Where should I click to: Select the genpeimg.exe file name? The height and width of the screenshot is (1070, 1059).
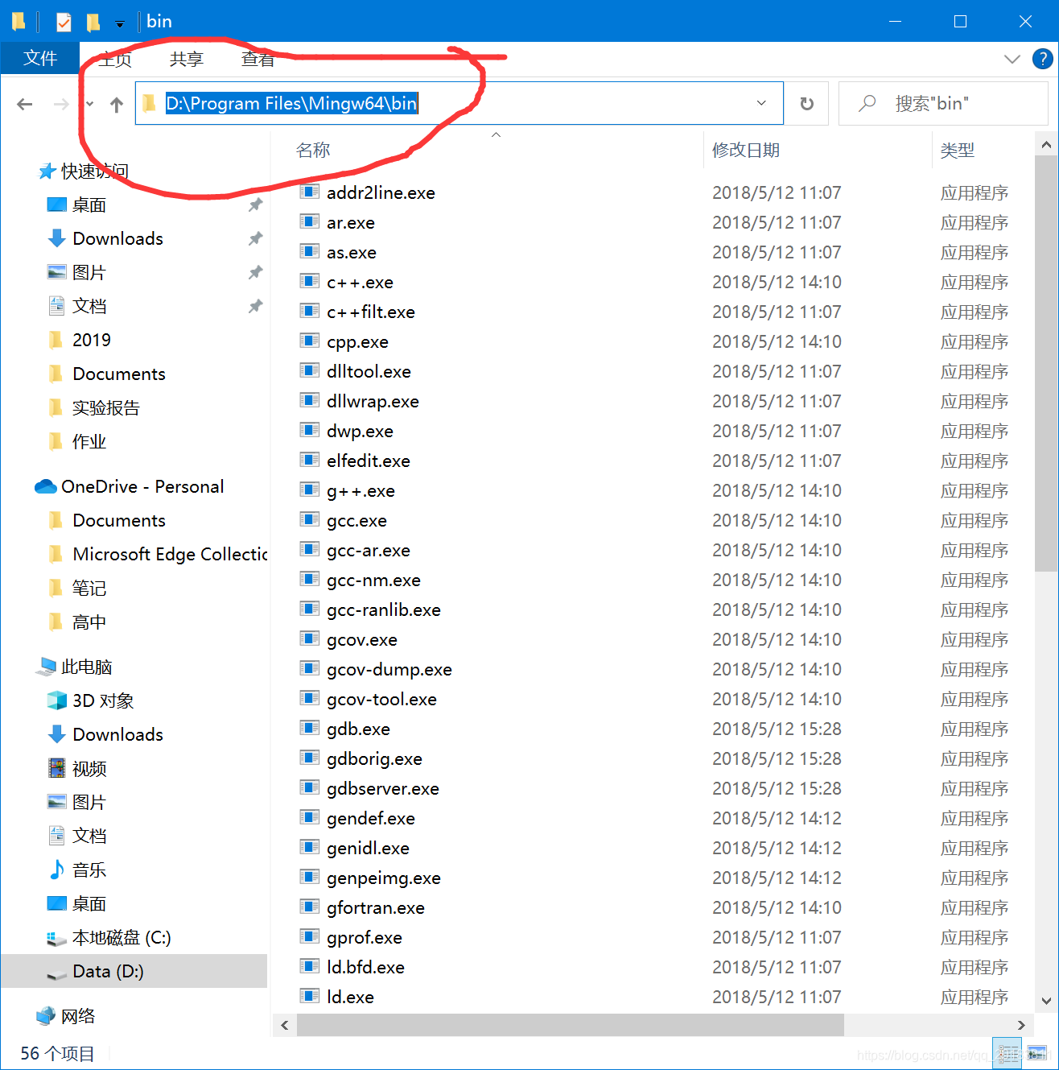[x=384, y=878]
